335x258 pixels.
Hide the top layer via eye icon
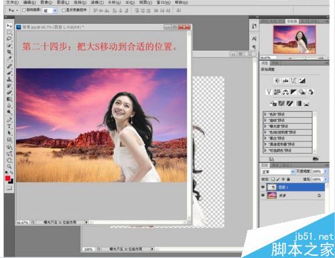pyautogui.click(x=263, y=187)
